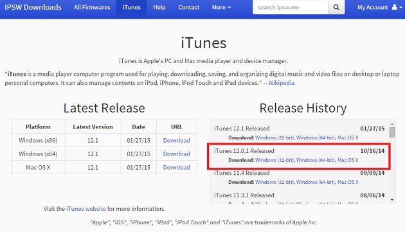Screen dimensions: 405x232
Task: Download iTunes 12.1 Windows (32-bit) from history
Action: pyautogui.click(x=274, y=138)
